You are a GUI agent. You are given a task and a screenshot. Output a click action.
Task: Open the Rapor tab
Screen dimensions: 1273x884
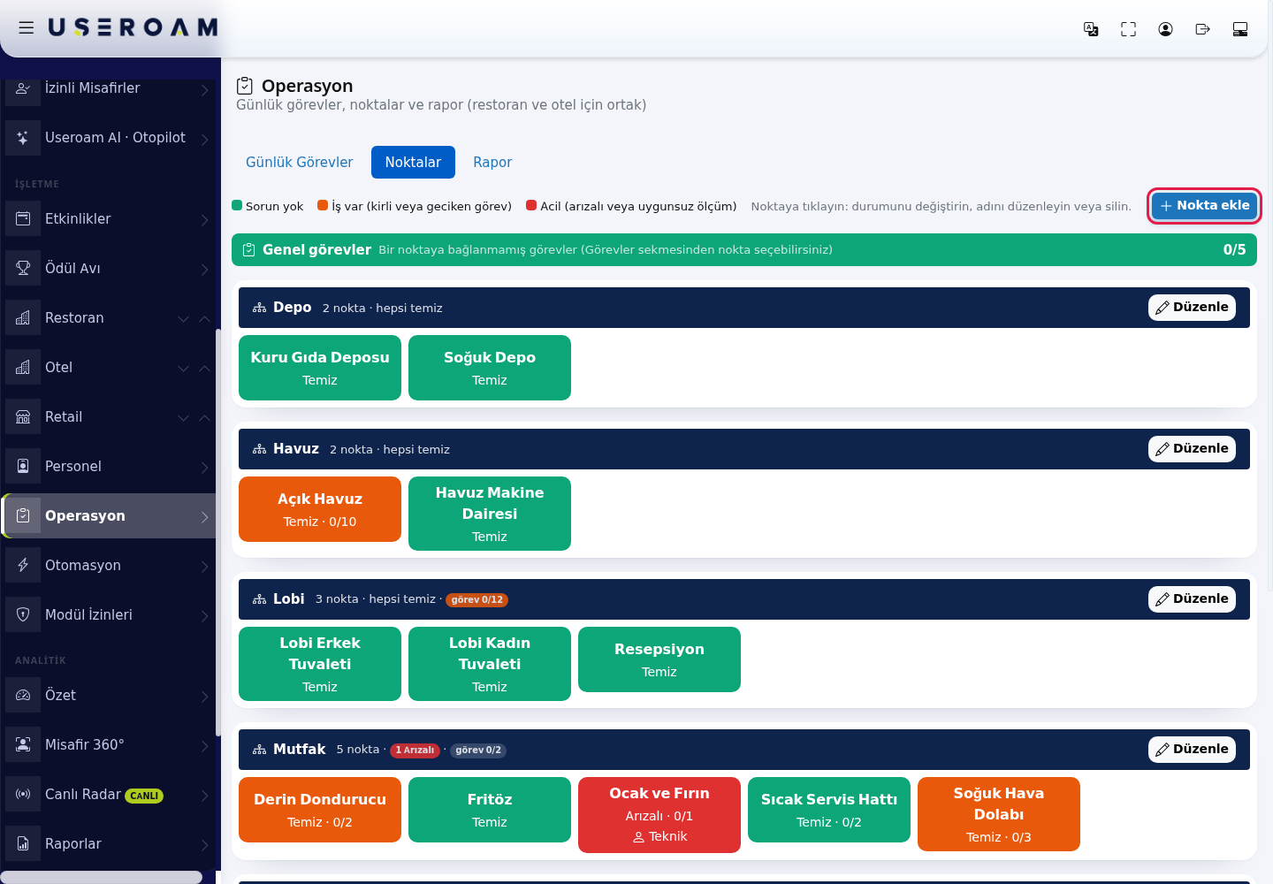pyautogui.click(x=492, y=163)
